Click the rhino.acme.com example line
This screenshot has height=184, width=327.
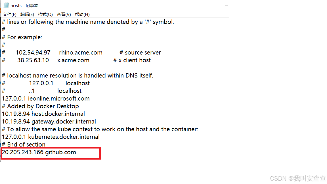81,52
